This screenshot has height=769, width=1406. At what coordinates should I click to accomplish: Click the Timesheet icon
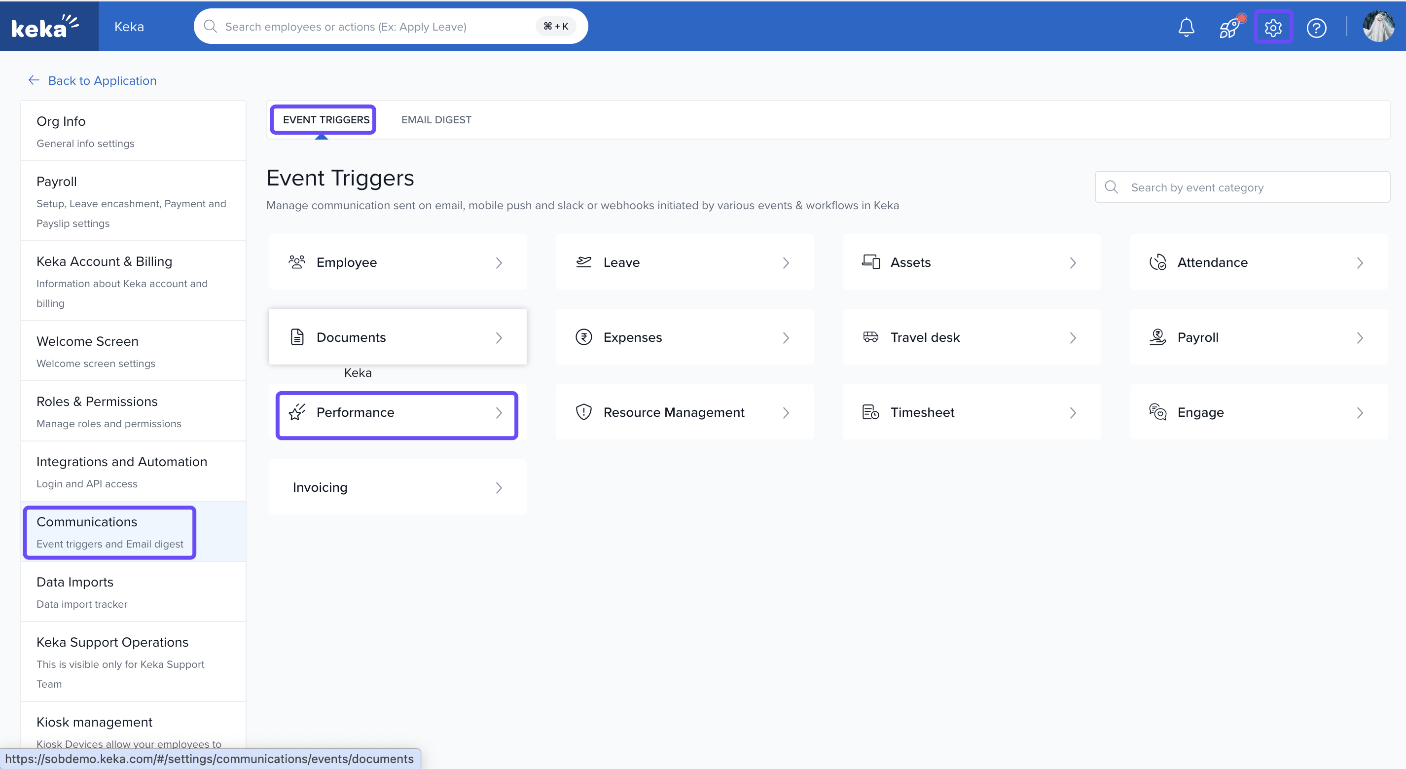click(870, 412)
